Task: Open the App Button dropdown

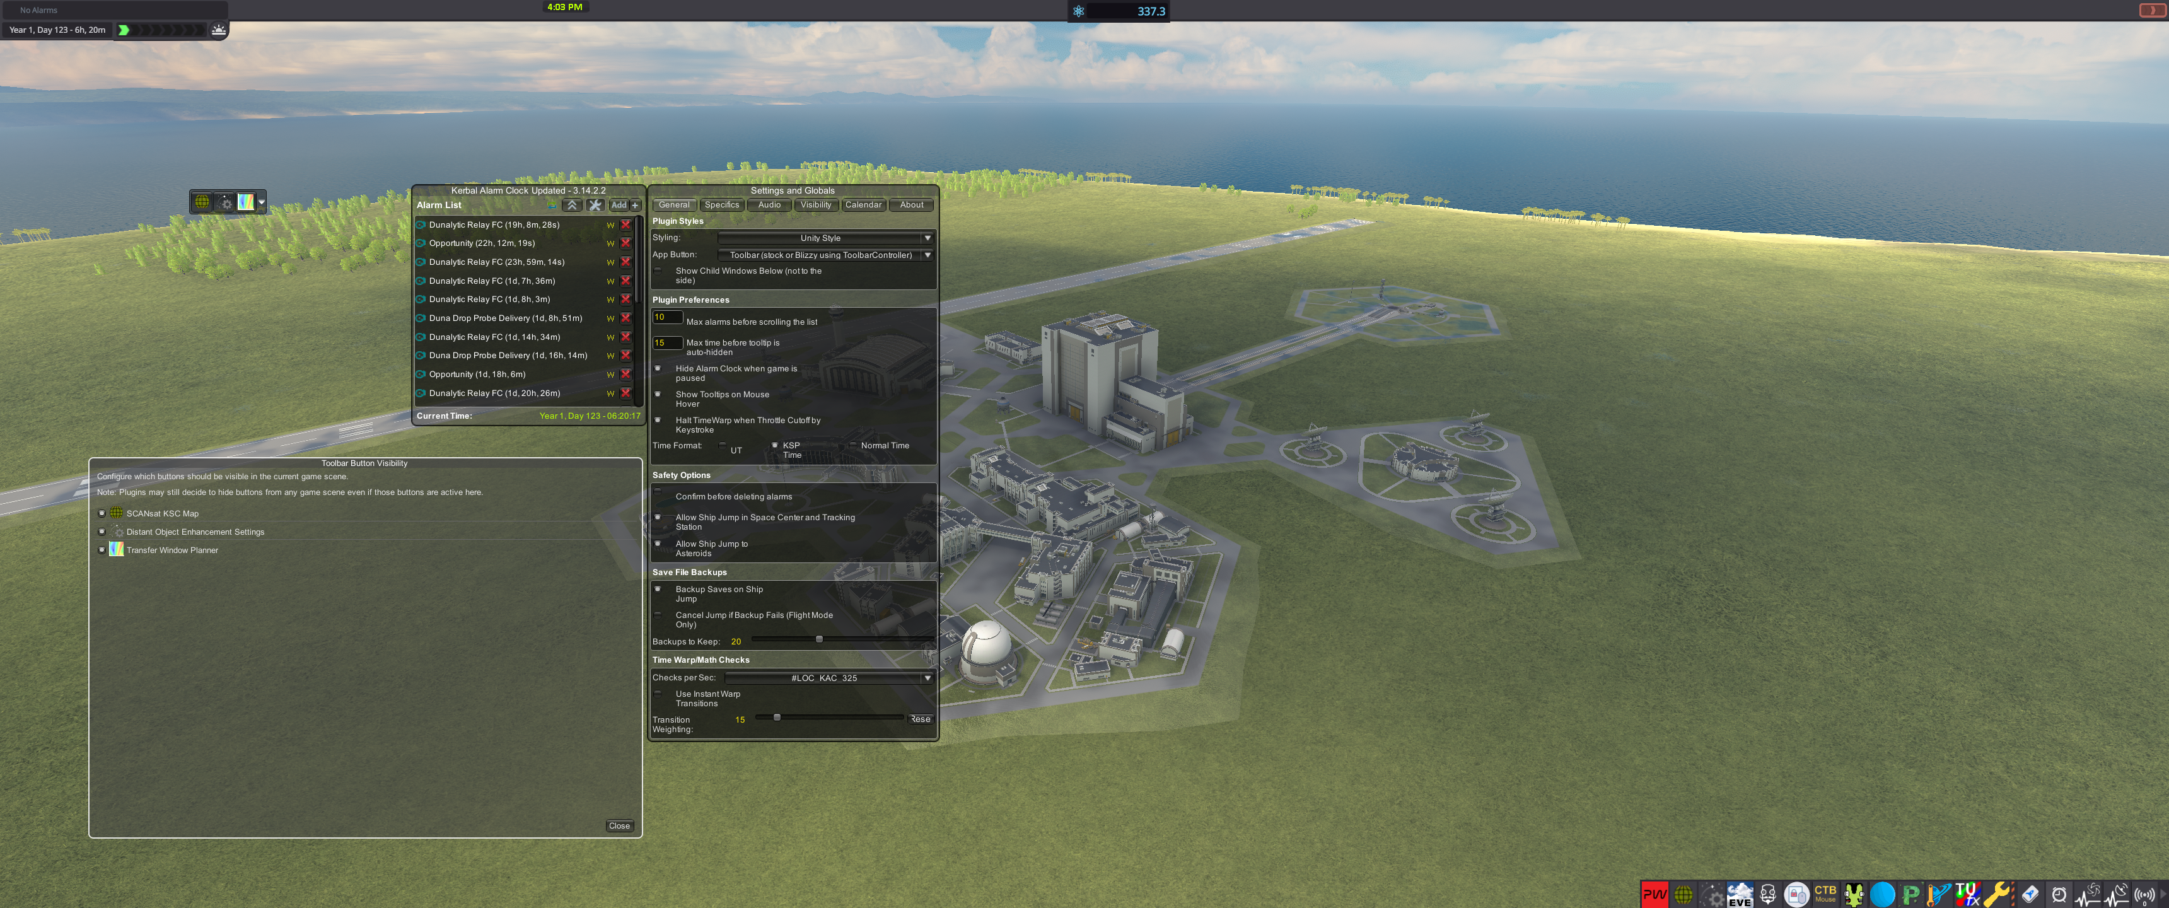Action: [x=825, y=255]
